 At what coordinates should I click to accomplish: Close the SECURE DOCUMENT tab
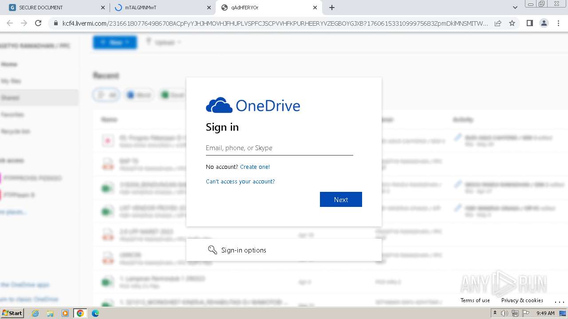pos(103,8)
